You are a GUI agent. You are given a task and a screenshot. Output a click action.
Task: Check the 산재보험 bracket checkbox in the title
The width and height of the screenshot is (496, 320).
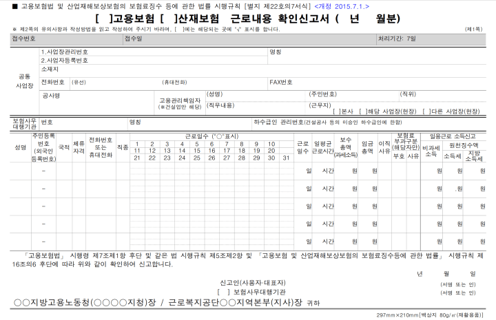pos(169,19)
